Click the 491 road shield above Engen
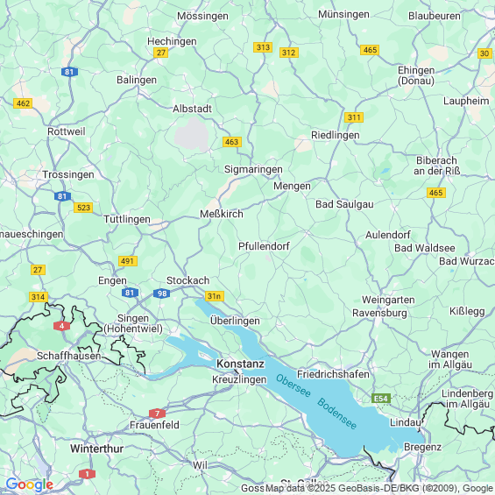The image size is (495, 495). click(128, 261)
